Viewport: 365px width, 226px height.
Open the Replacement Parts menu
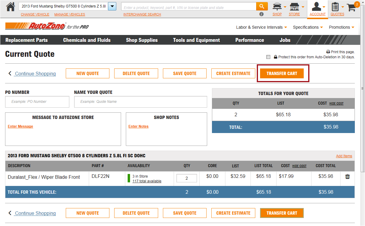[27, 40]
